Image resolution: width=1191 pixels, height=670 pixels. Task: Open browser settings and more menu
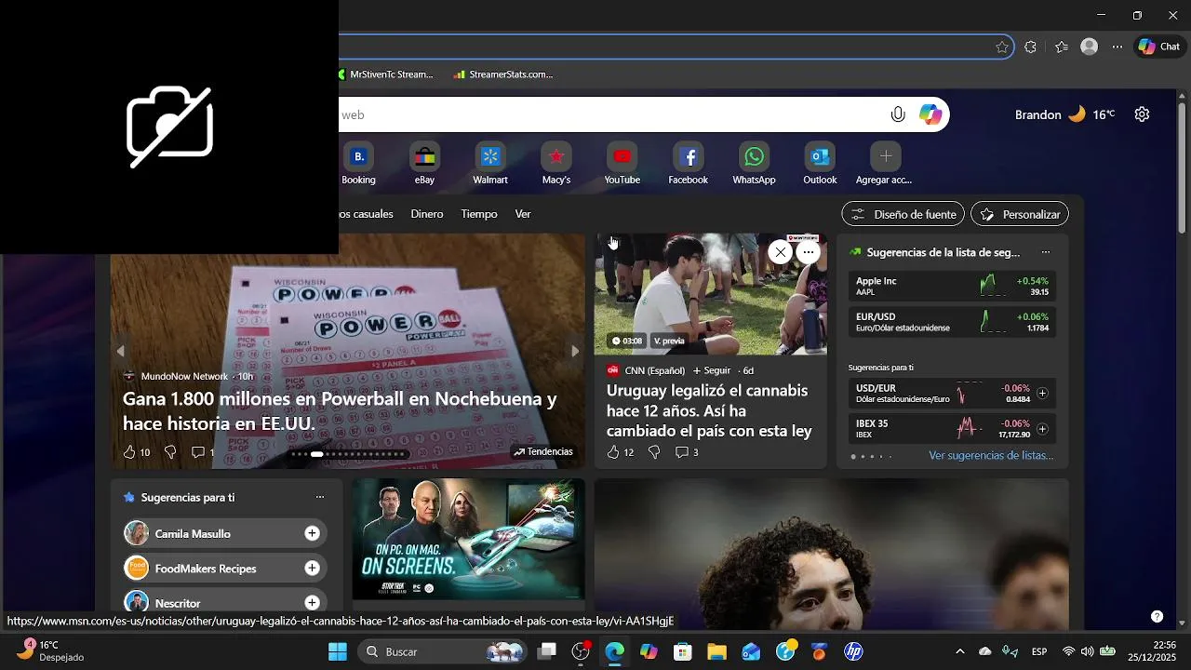(1117, 47)
